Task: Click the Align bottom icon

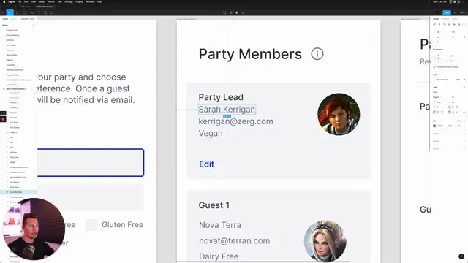Action: (x=459, y=24)
